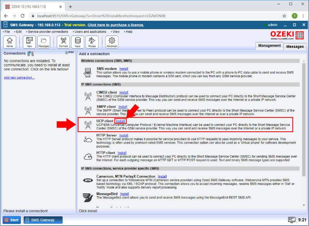Go back in browser history
The width and height of the screenshot is (309, 226).
click(6, 16)
